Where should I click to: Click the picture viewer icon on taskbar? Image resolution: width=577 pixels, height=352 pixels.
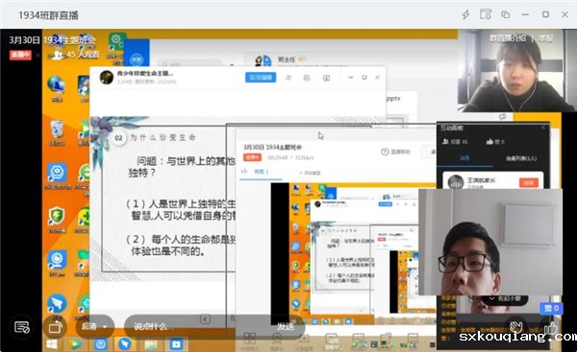(x=151, y=344)
